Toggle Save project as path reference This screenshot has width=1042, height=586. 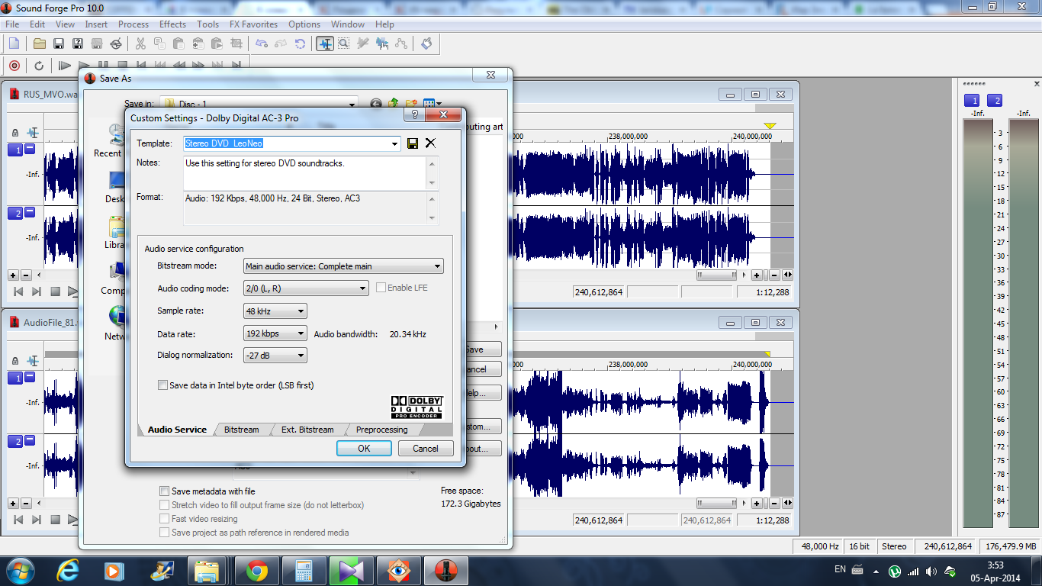tap(164, 533)
